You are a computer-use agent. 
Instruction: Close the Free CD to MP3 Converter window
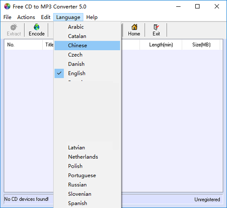point(217,6)
